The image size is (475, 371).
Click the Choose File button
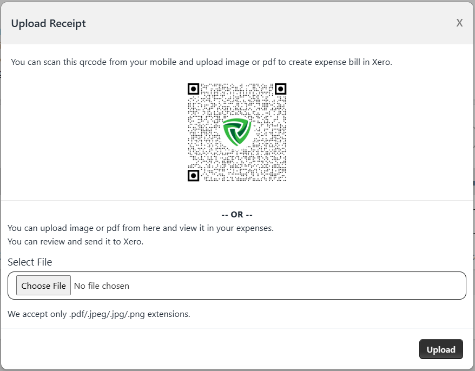point(43,286)
